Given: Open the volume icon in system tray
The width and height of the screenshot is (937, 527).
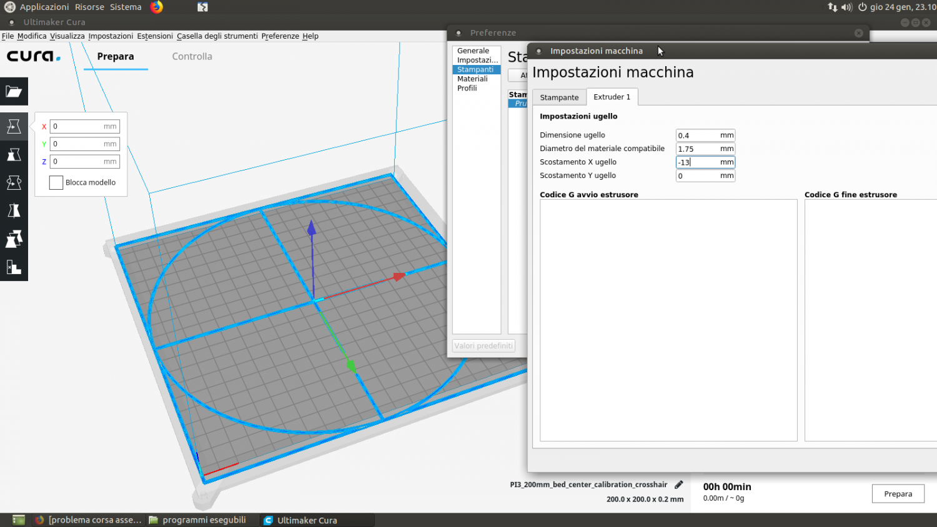Looking at the screenshot, I should [846, 7].
